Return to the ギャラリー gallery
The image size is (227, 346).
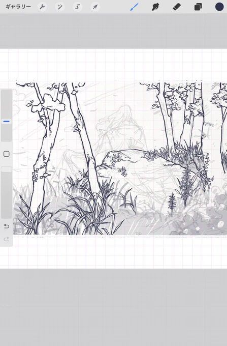pos(18,7)
